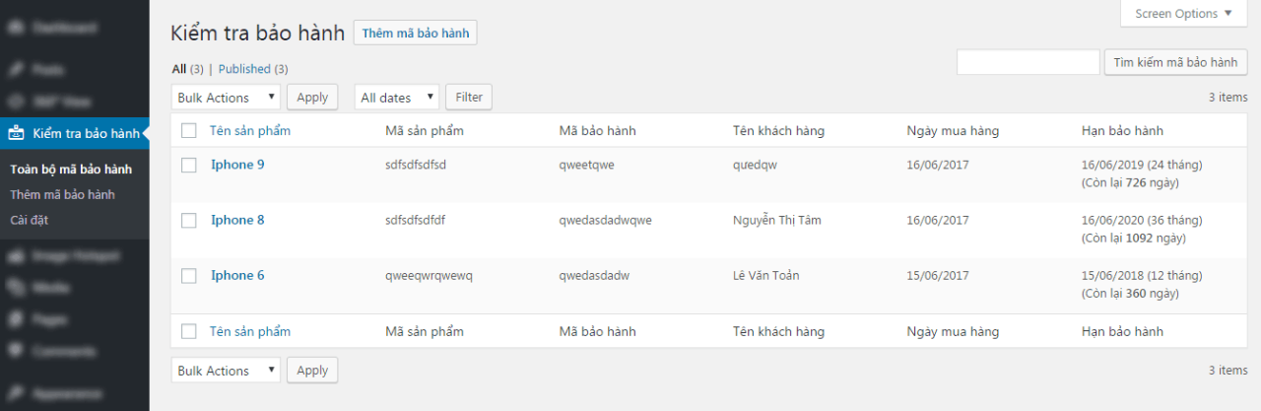Tick the checkbox for Iphone 8 row
The height and width of the screenshot is (411, 1261).
[x=189, y=221]
